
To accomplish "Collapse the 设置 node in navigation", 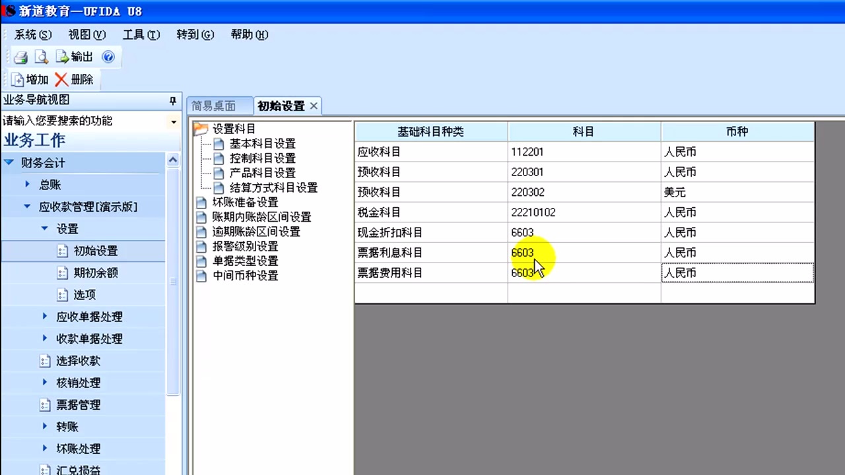I will 45,228.
